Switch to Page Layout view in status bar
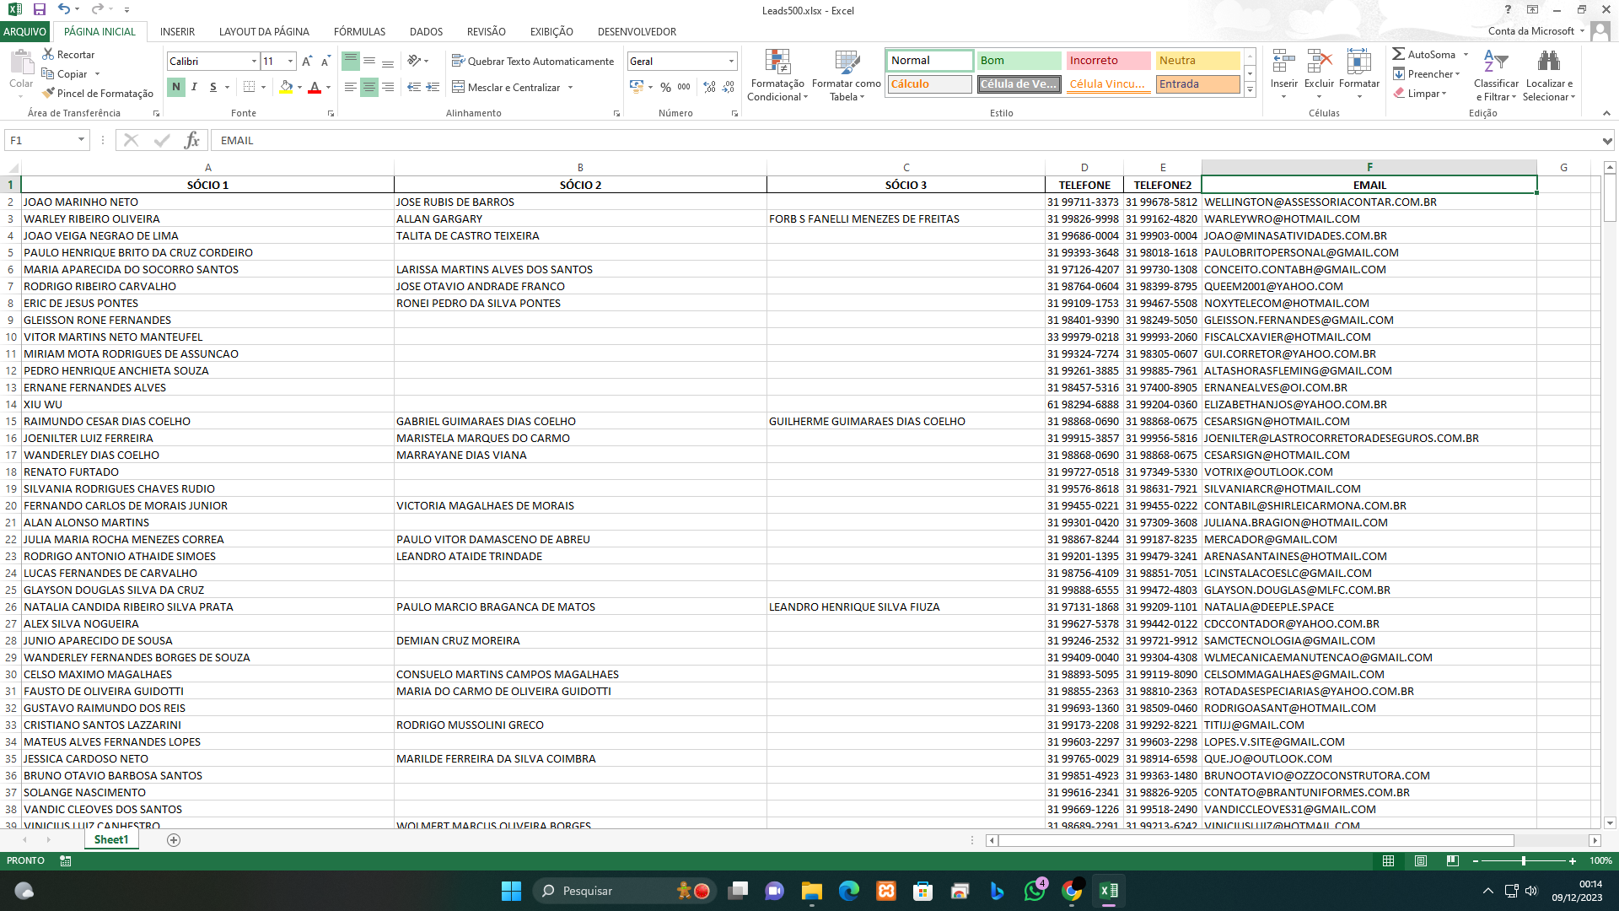This screenshot has height=911, width=1619. [x=1420, y=860]
